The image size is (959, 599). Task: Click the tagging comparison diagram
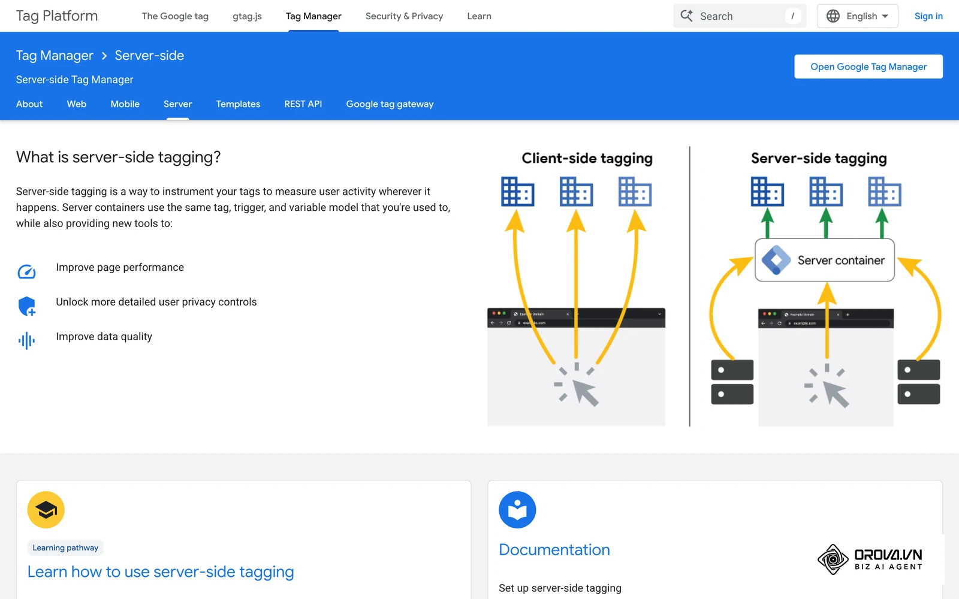click(x=714, y=287)
